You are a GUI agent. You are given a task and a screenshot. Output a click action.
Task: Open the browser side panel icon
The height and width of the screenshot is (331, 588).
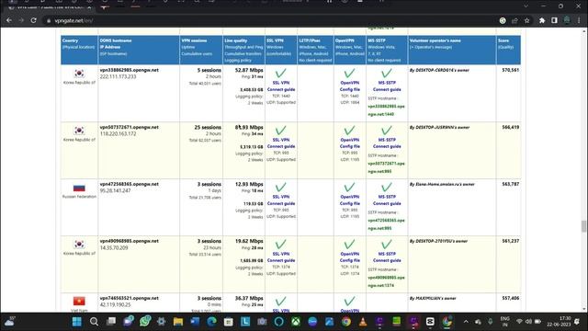click(x=554, y=20)
